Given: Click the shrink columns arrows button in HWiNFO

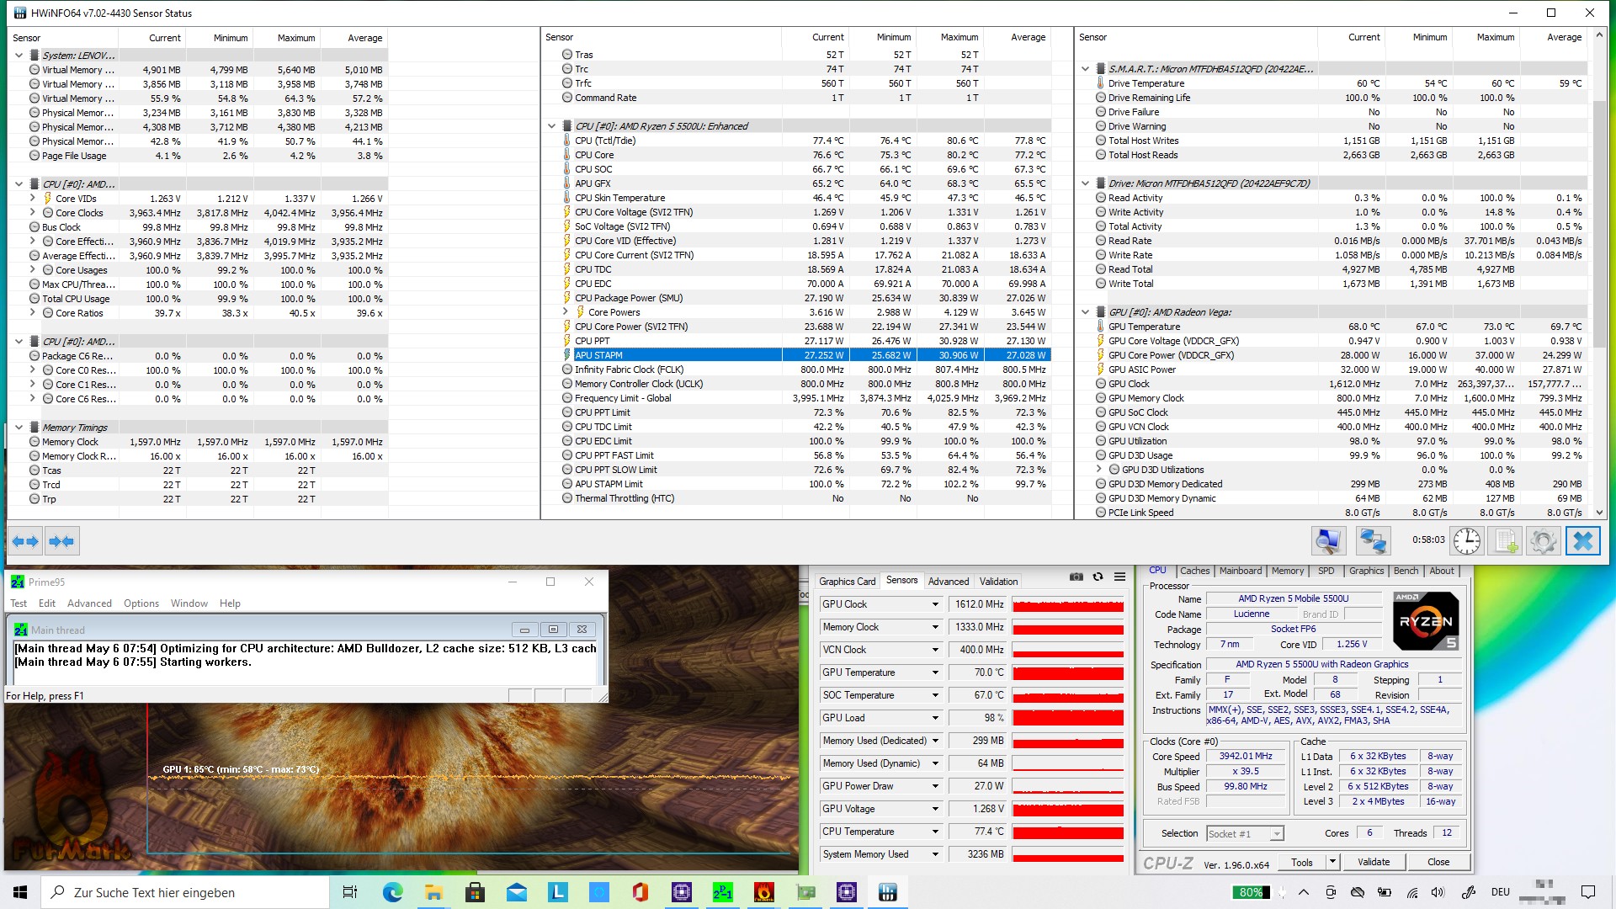Looking at the screenshot, I should 61,541.
